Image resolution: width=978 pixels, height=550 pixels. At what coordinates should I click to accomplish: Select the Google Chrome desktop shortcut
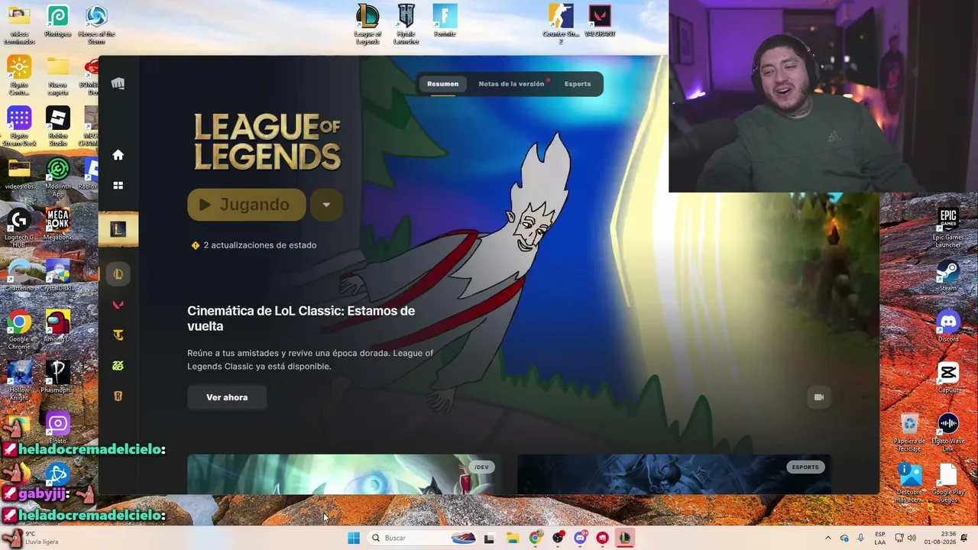click(19, 330)
